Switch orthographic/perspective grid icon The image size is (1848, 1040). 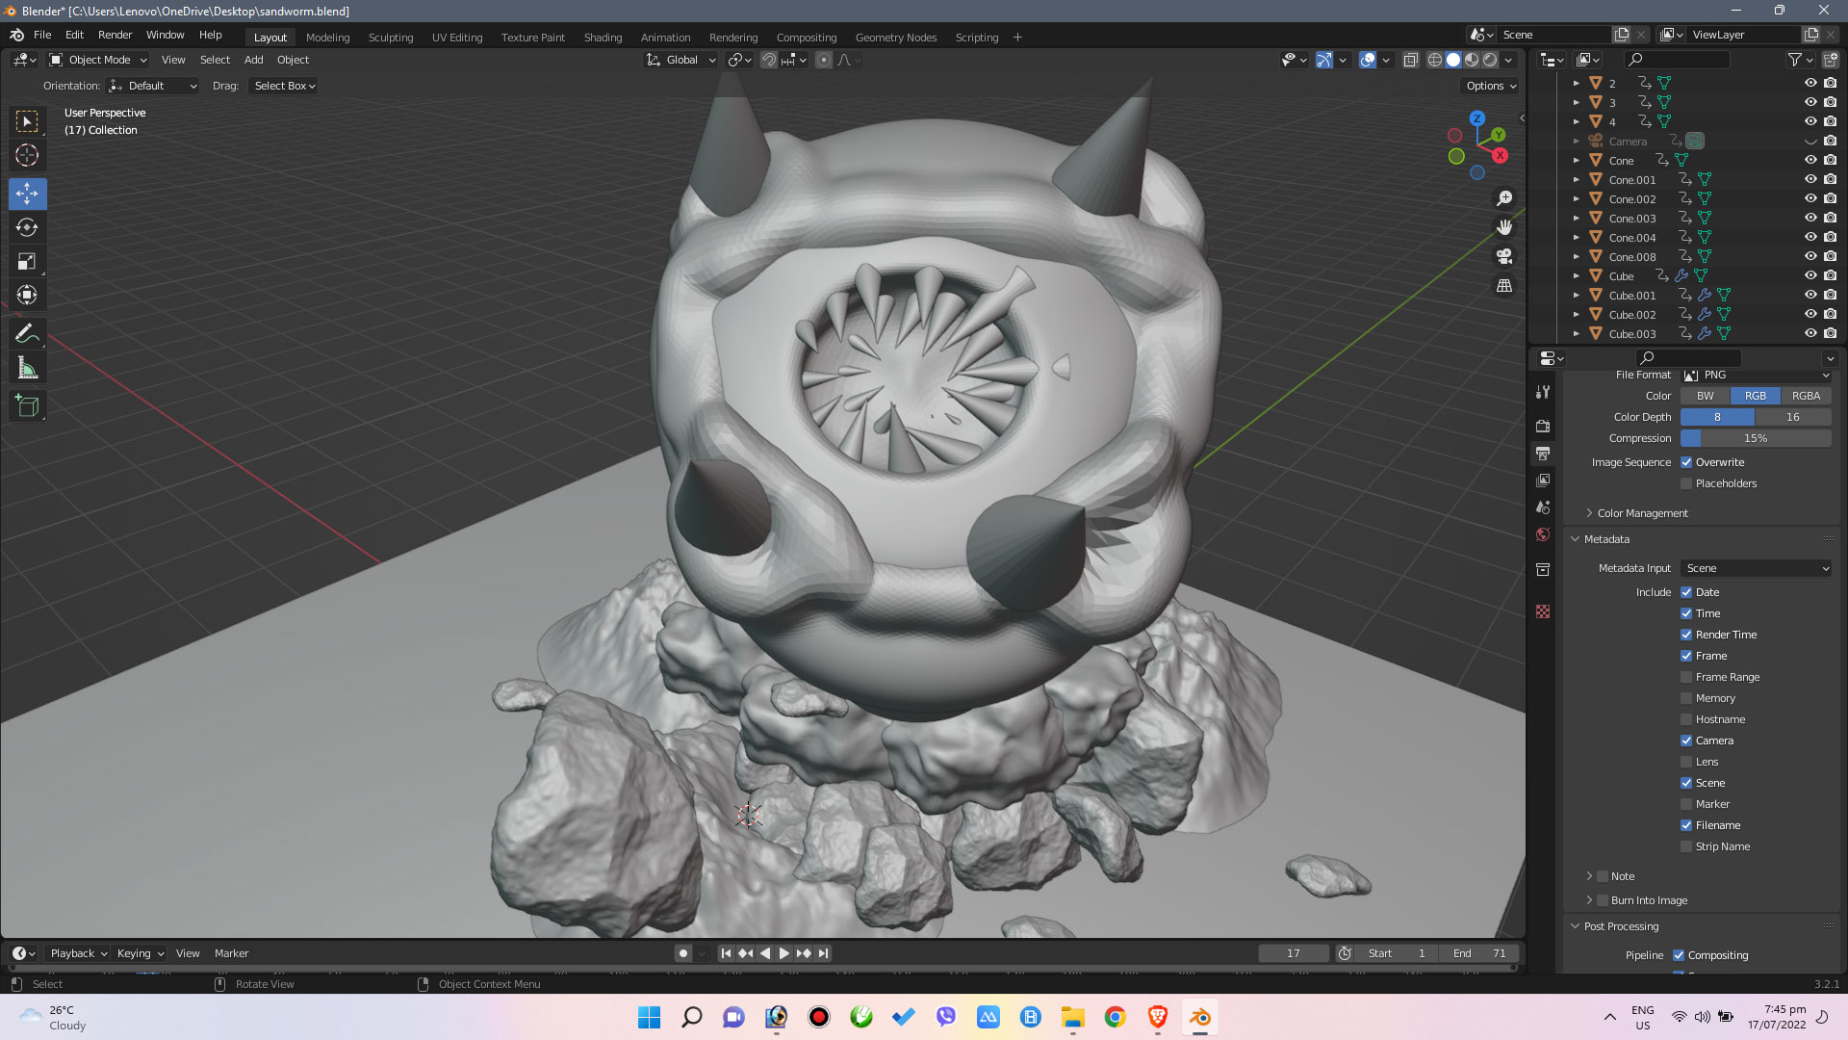[x=1504, y=286]
